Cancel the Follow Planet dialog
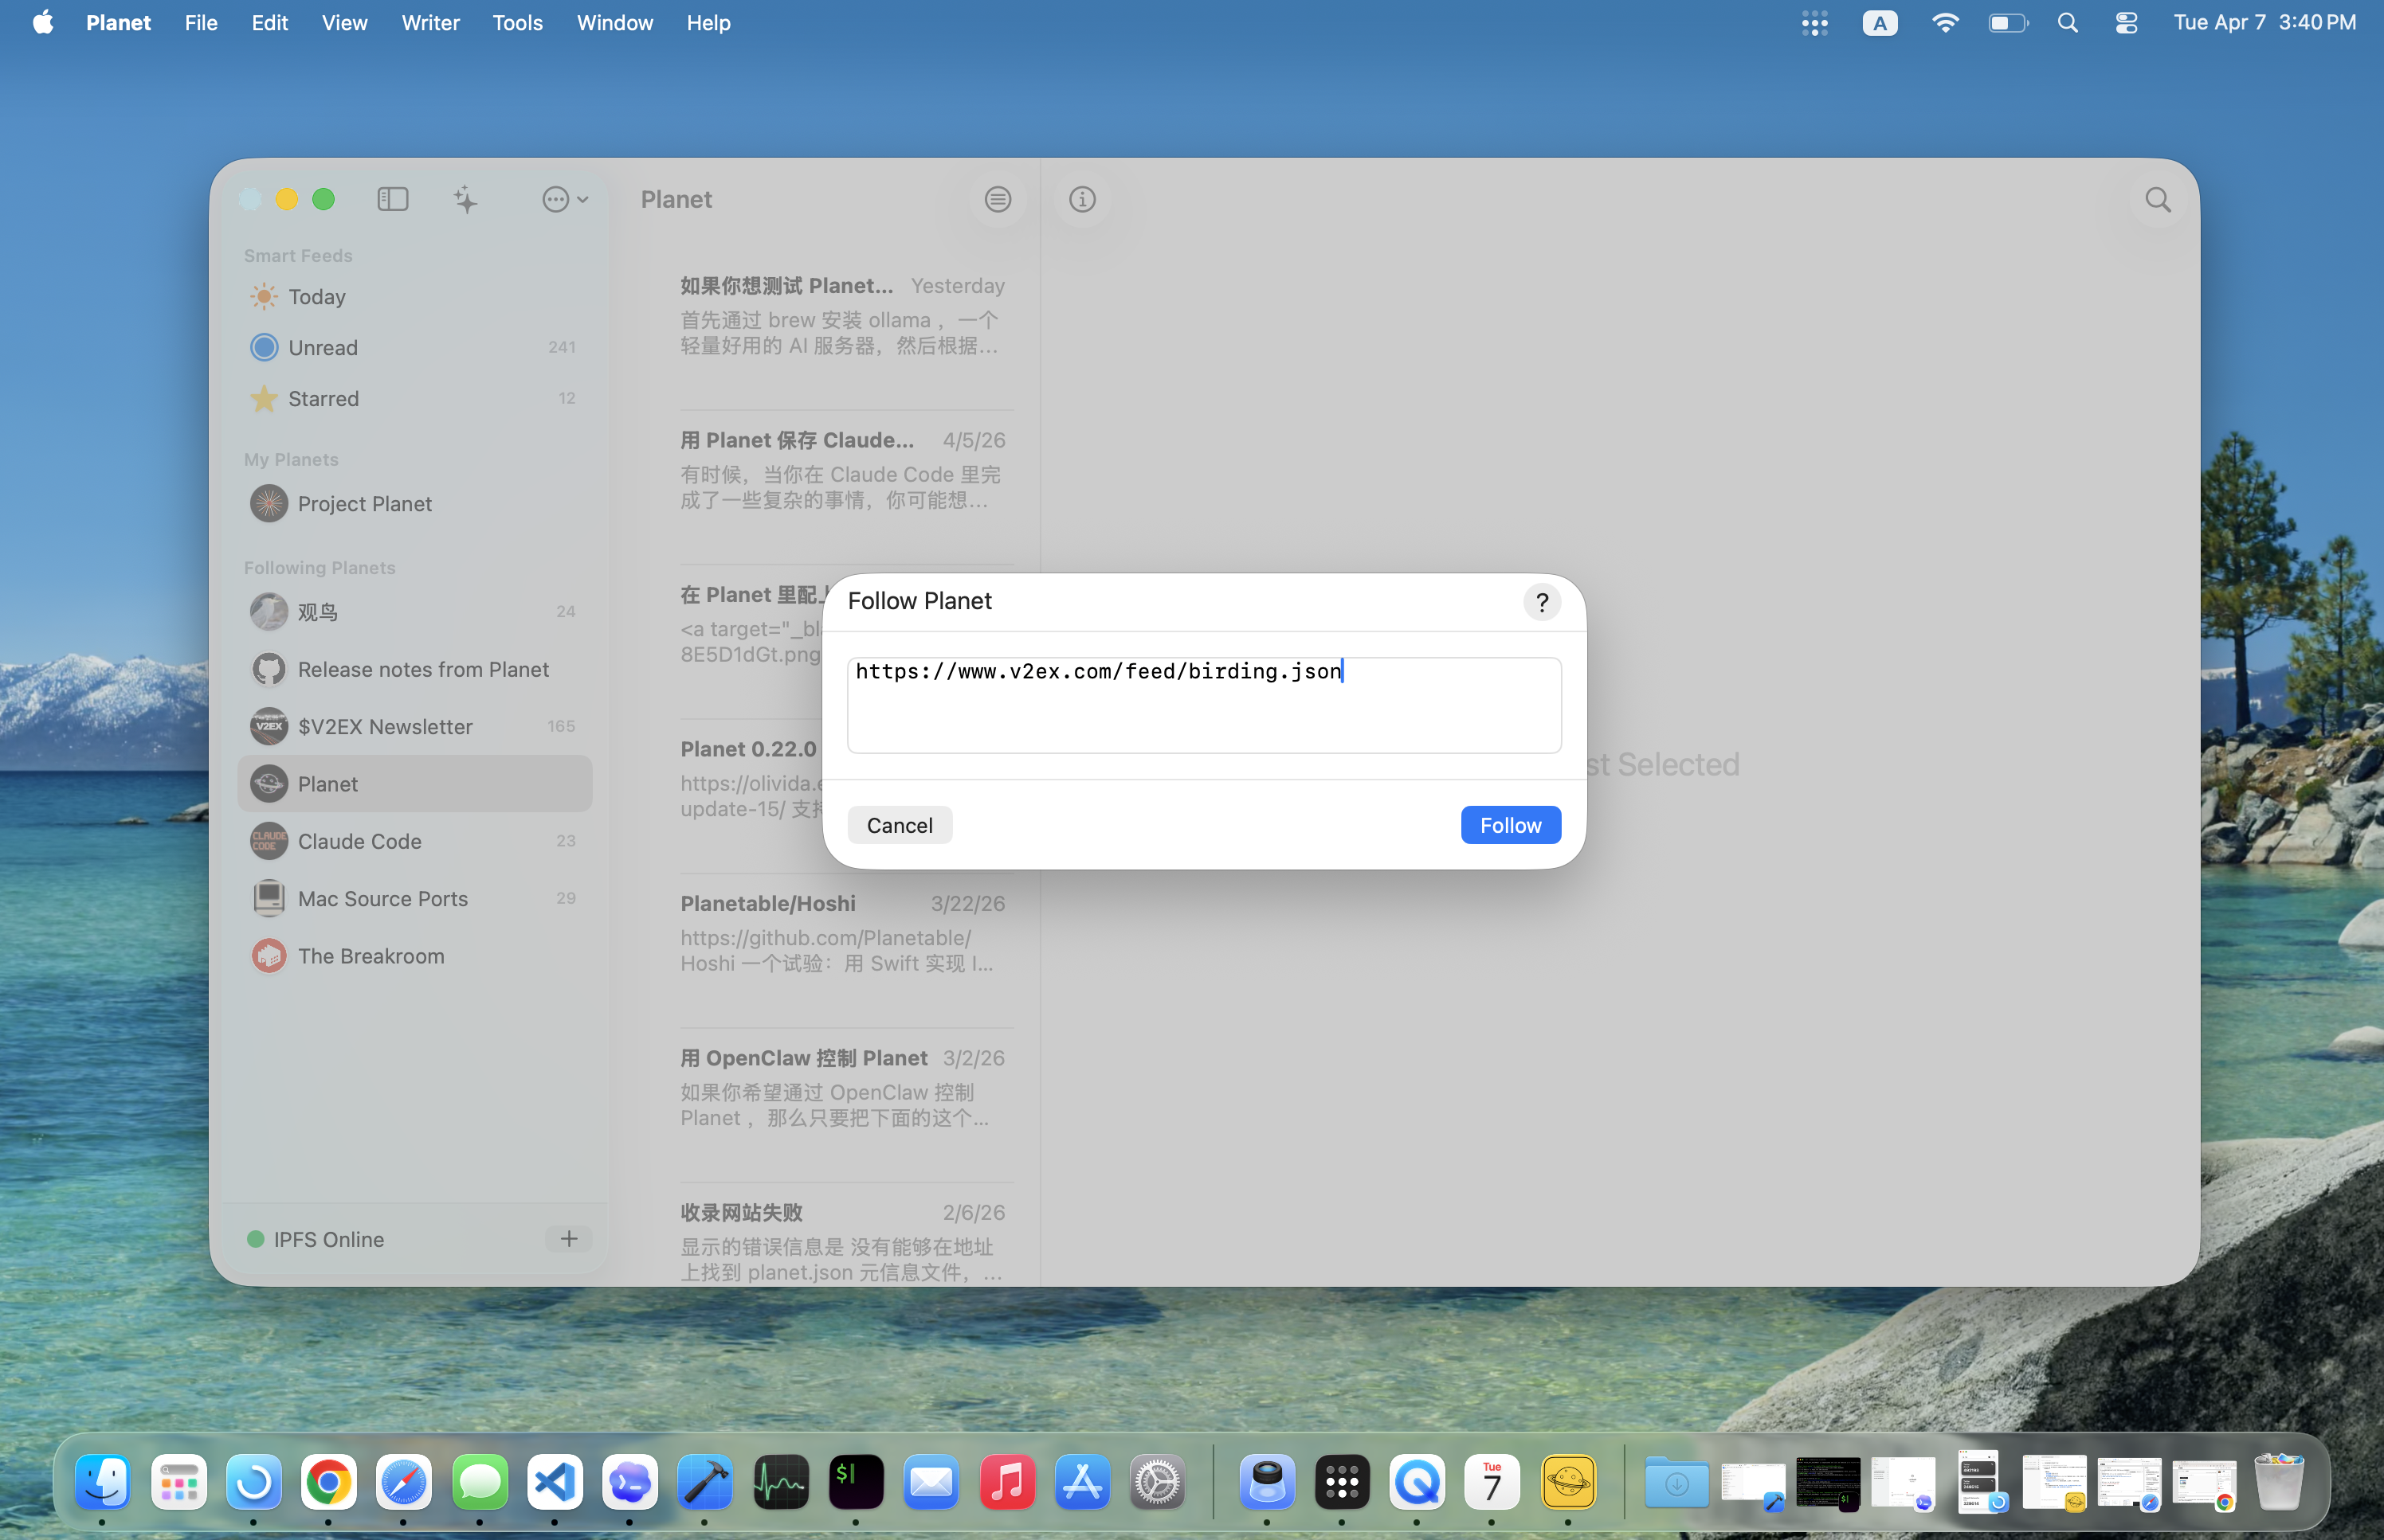 coord(898,825)
